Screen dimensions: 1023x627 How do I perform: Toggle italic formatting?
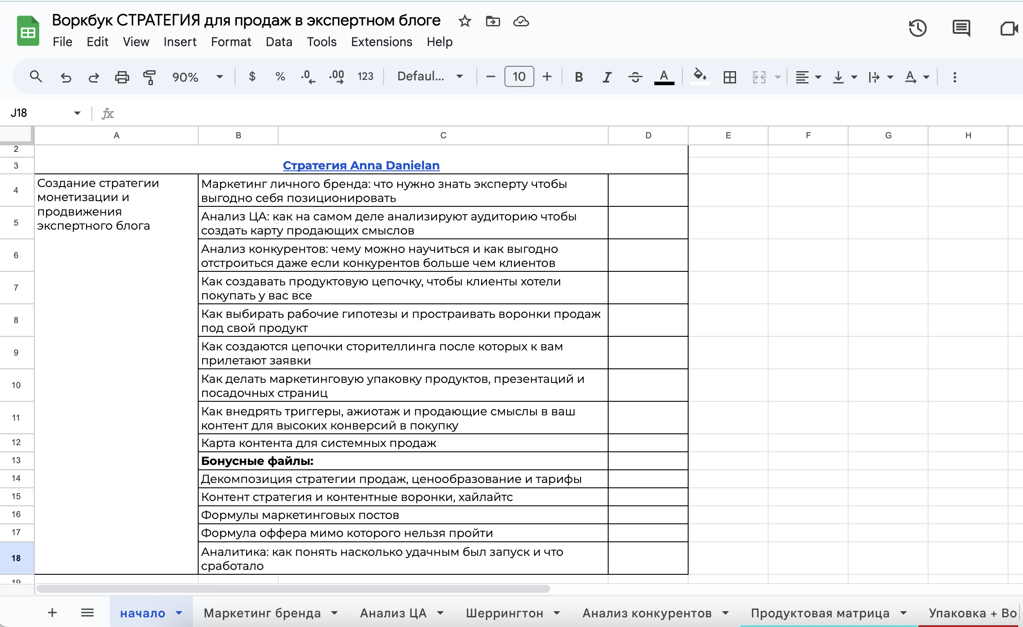point(607,77)
